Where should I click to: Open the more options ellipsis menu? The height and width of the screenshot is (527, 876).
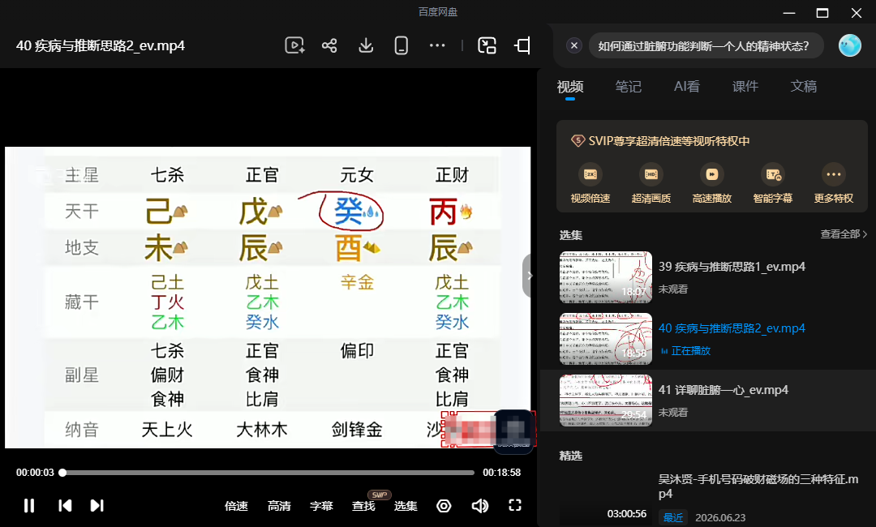point(437,45)
